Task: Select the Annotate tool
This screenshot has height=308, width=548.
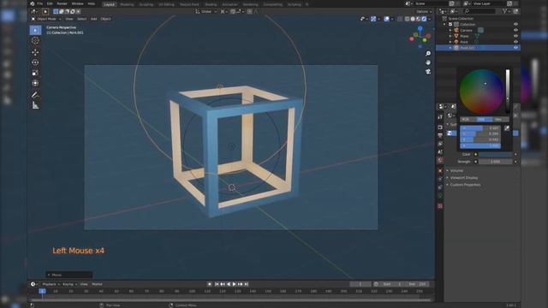Action: [x=35, y=95]
